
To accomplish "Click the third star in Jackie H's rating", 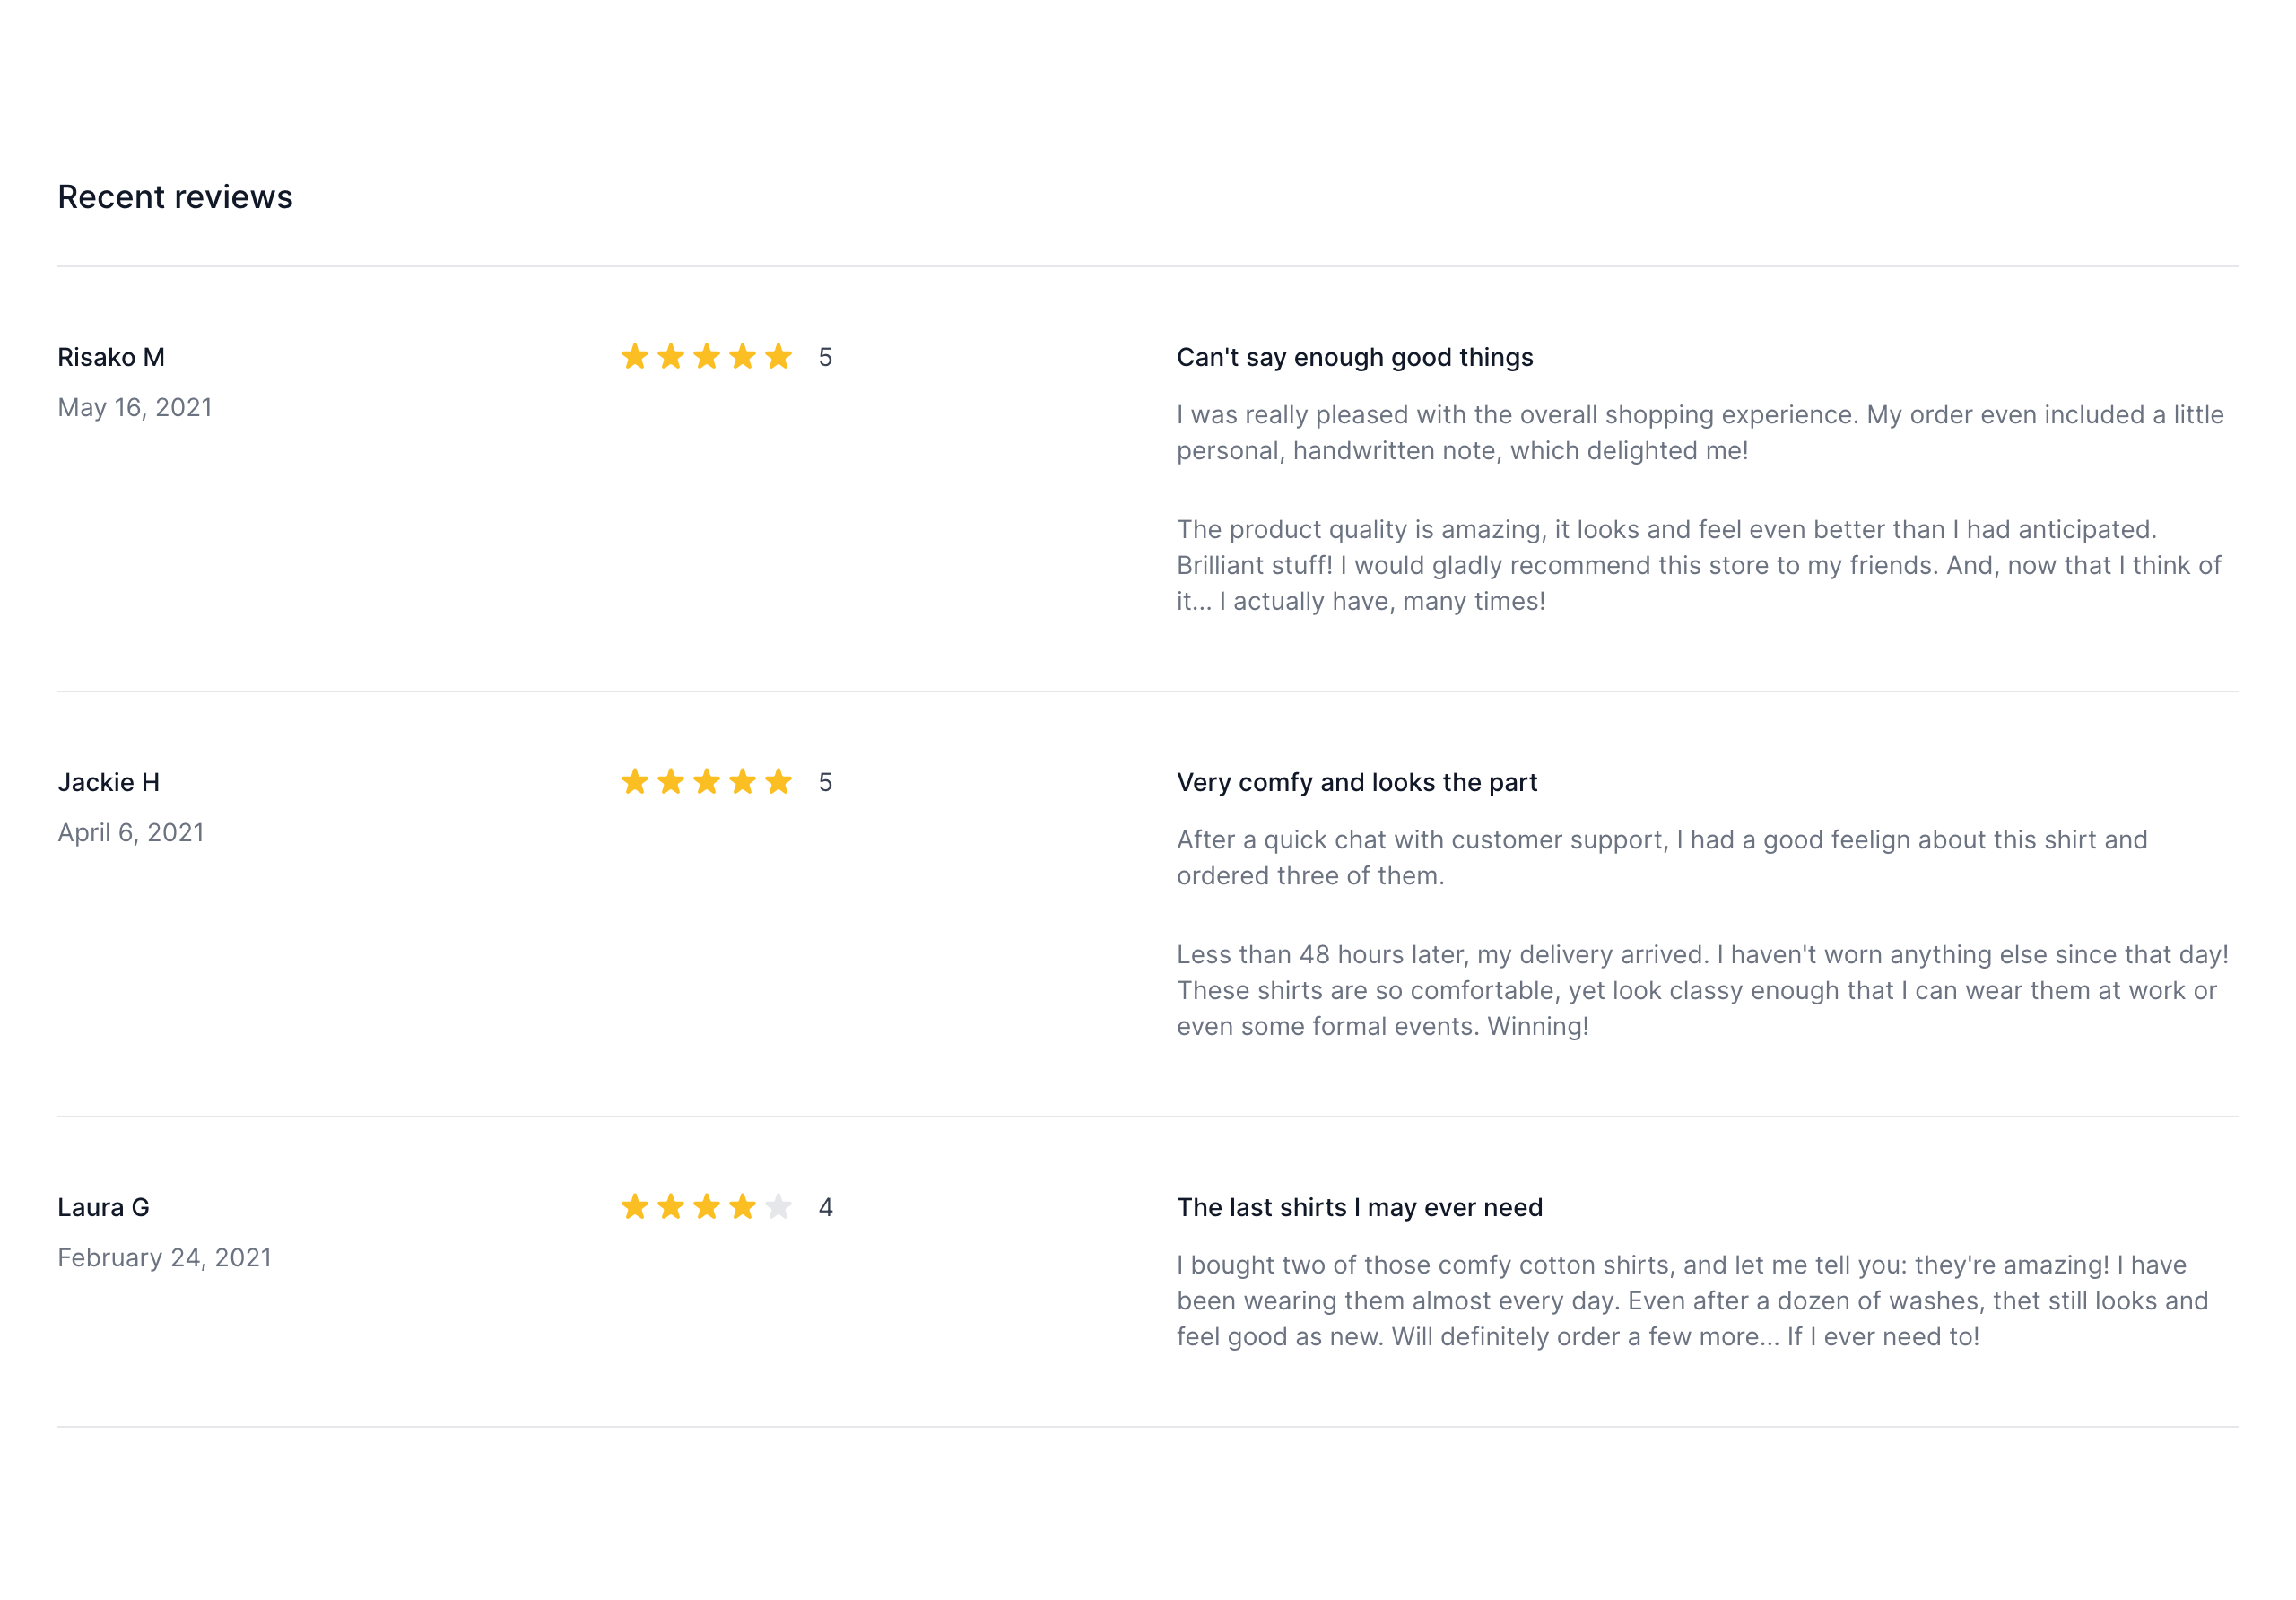I will 707,782.
